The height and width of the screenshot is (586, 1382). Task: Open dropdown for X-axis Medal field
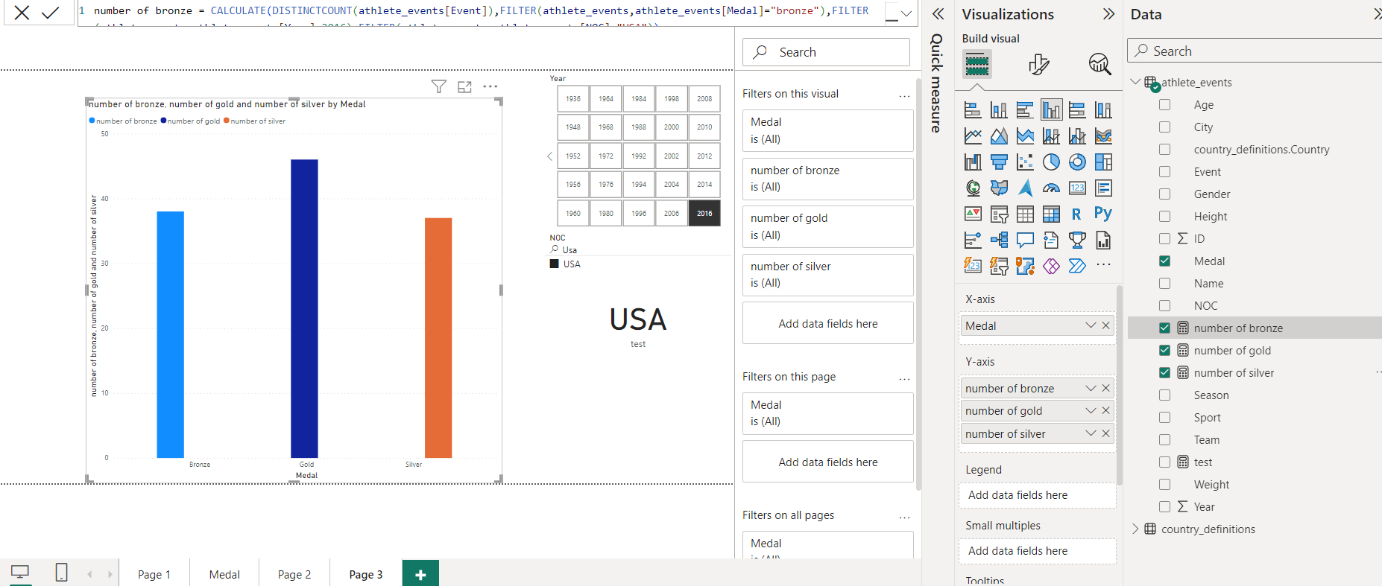coord(1091,325)
